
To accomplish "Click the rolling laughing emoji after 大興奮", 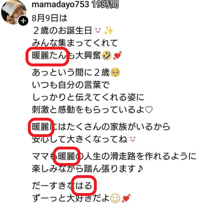I will coord(107,55).
